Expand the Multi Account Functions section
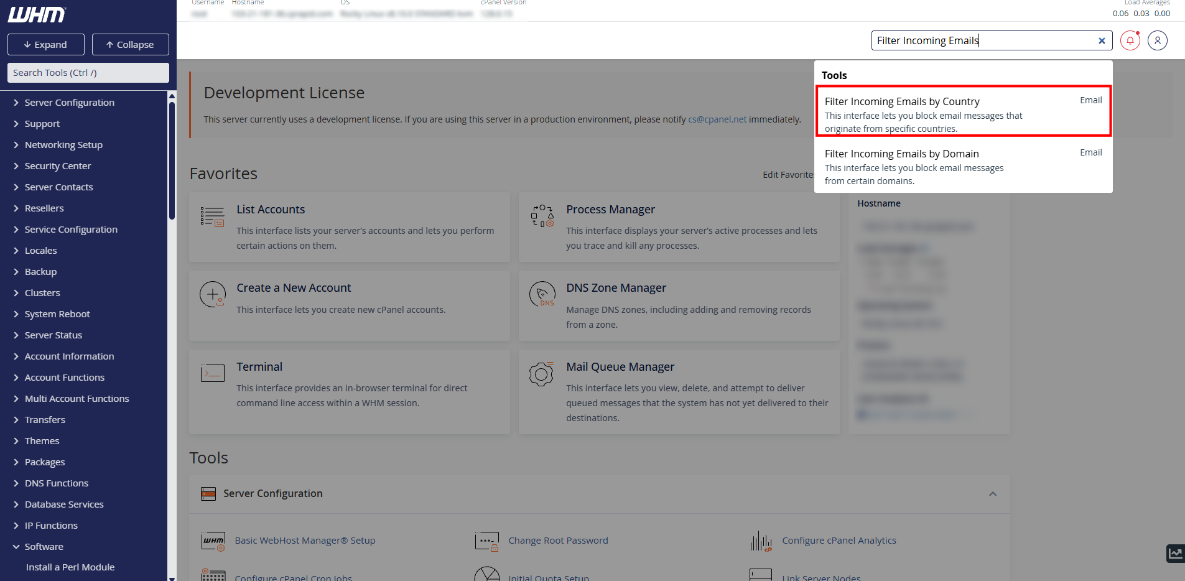The width and height of the screenshot is (1185, 581). [x=77, y=399]
